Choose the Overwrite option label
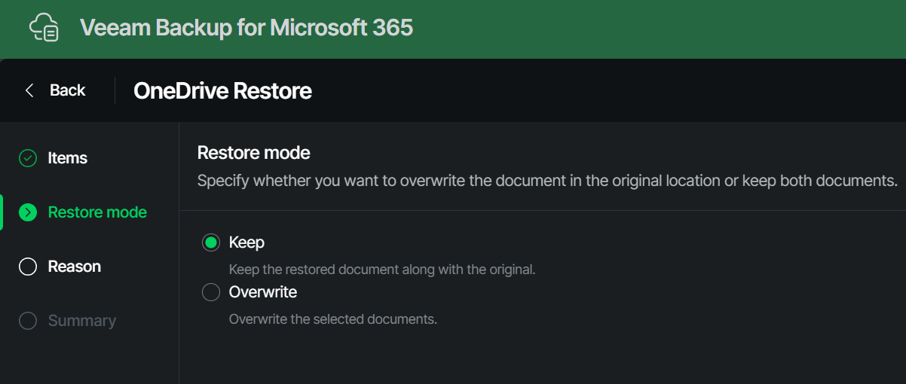The image size is (906, 384). point(263,292)
